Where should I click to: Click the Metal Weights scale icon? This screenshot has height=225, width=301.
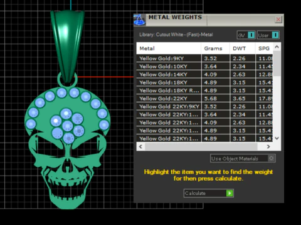tap(140, 20)
